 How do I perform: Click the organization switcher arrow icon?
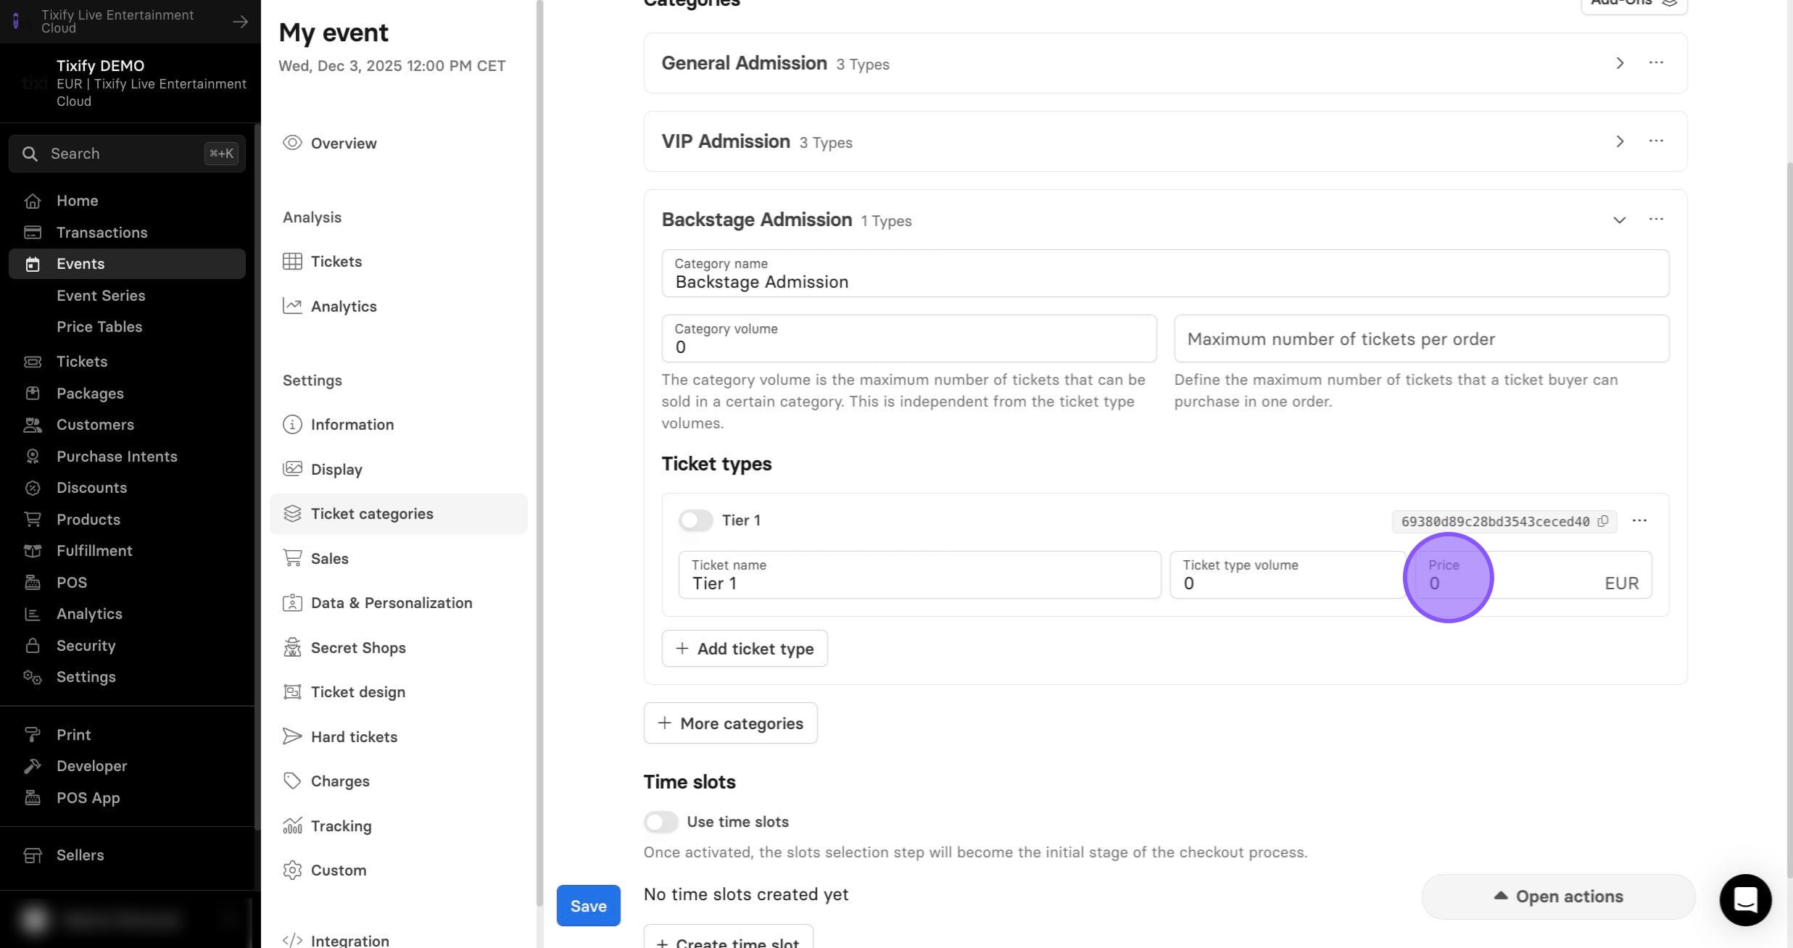(x=240, y=22)
